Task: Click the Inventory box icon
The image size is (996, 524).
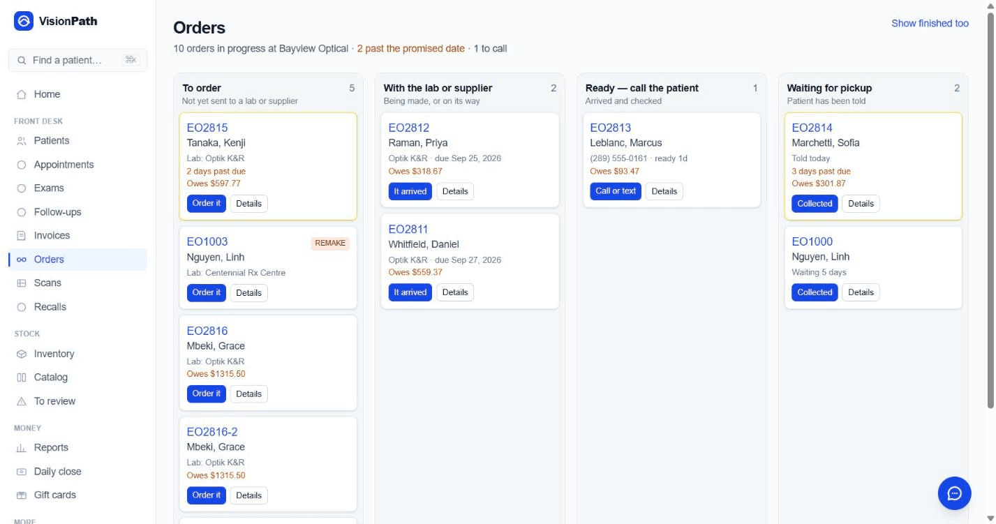Action: click(22, 354)
